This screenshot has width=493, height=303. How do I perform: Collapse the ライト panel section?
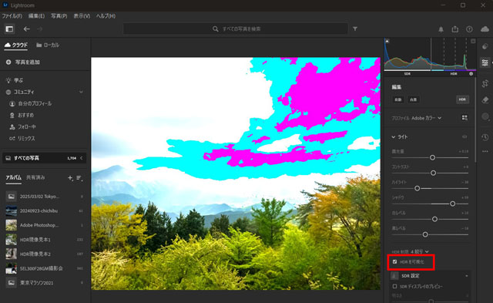(394, 137)
